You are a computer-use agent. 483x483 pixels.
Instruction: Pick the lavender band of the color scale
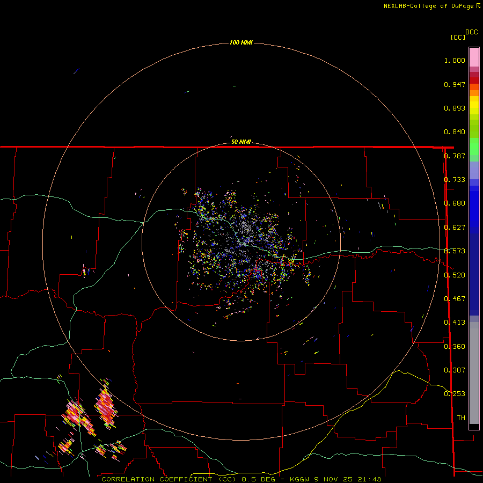point(474,171)
